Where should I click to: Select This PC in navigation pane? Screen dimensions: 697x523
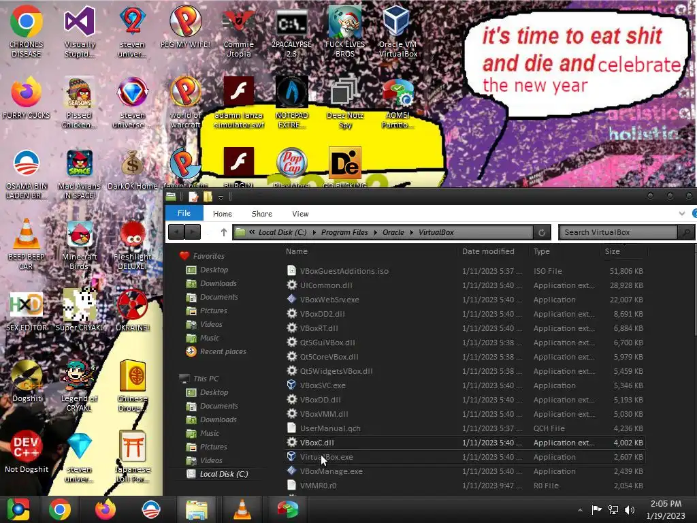point(199,379)
